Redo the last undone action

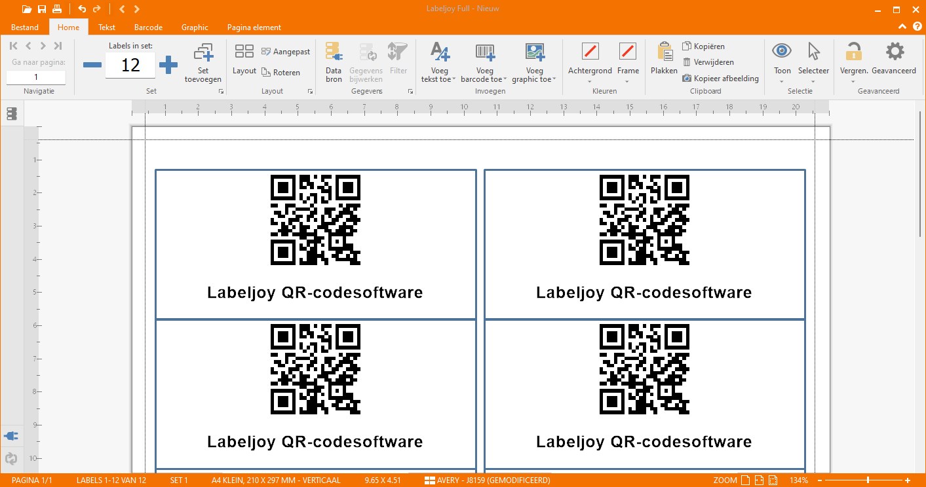(x=97, y=9)
